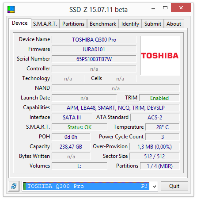Click the TRIM Enabled value

159,98
